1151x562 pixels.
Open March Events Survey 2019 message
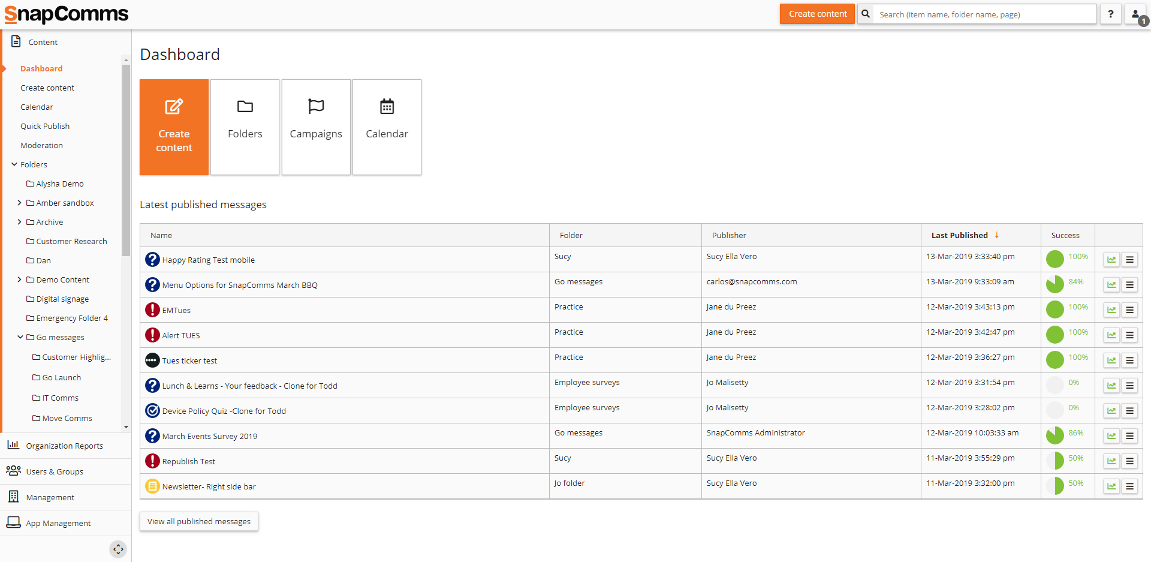point(209,436)
